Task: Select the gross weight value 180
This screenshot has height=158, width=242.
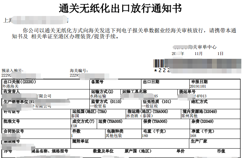Action: (145, 136)
